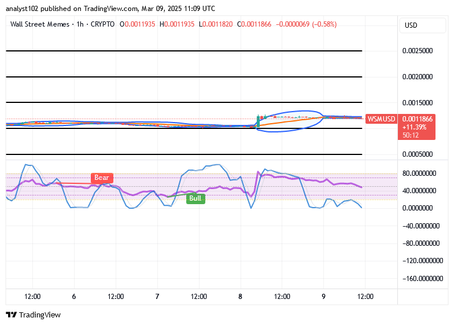
Task: Click the large green candle on March 8
Action: (x=258, y=121)
